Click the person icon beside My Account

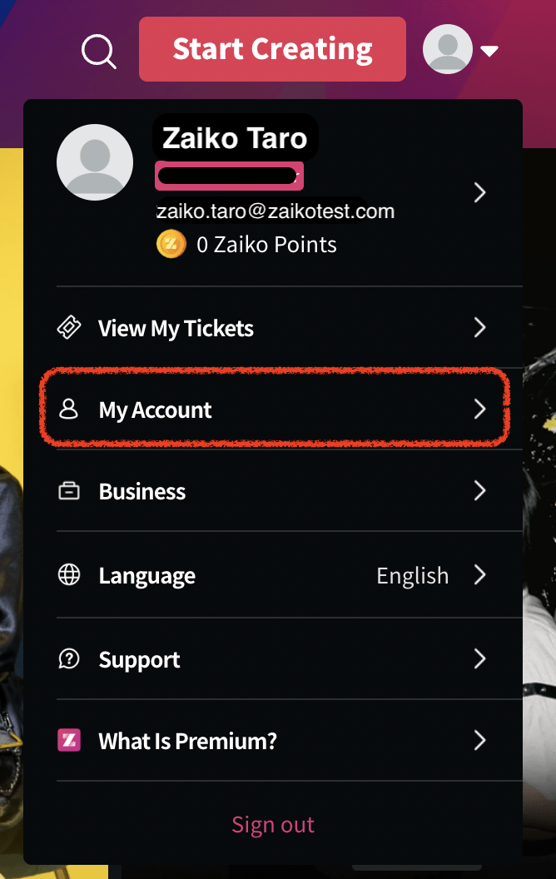(69, 410)
